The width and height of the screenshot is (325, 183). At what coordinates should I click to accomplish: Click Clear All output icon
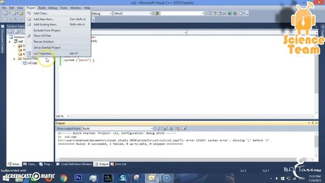(x=178, y=129)
